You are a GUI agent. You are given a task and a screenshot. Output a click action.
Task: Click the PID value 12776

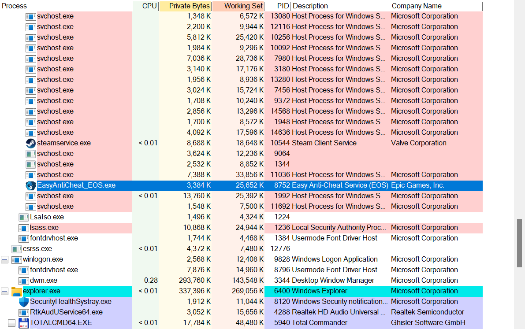coord(280,249)
